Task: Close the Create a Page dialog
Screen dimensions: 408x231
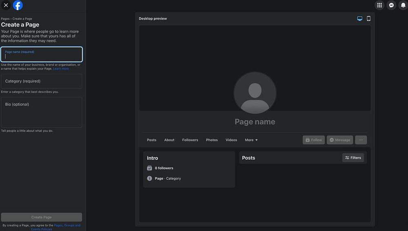Action: tap(6, 5)
